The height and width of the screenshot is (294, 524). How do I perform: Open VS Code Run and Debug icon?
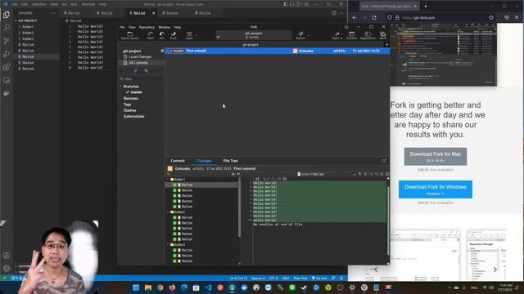[x=7, y=54]
